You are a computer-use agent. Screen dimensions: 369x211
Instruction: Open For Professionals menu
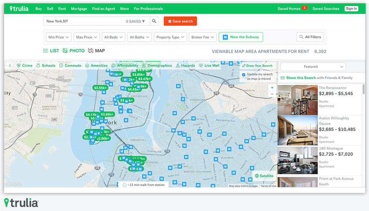click(x=148, y=9)
